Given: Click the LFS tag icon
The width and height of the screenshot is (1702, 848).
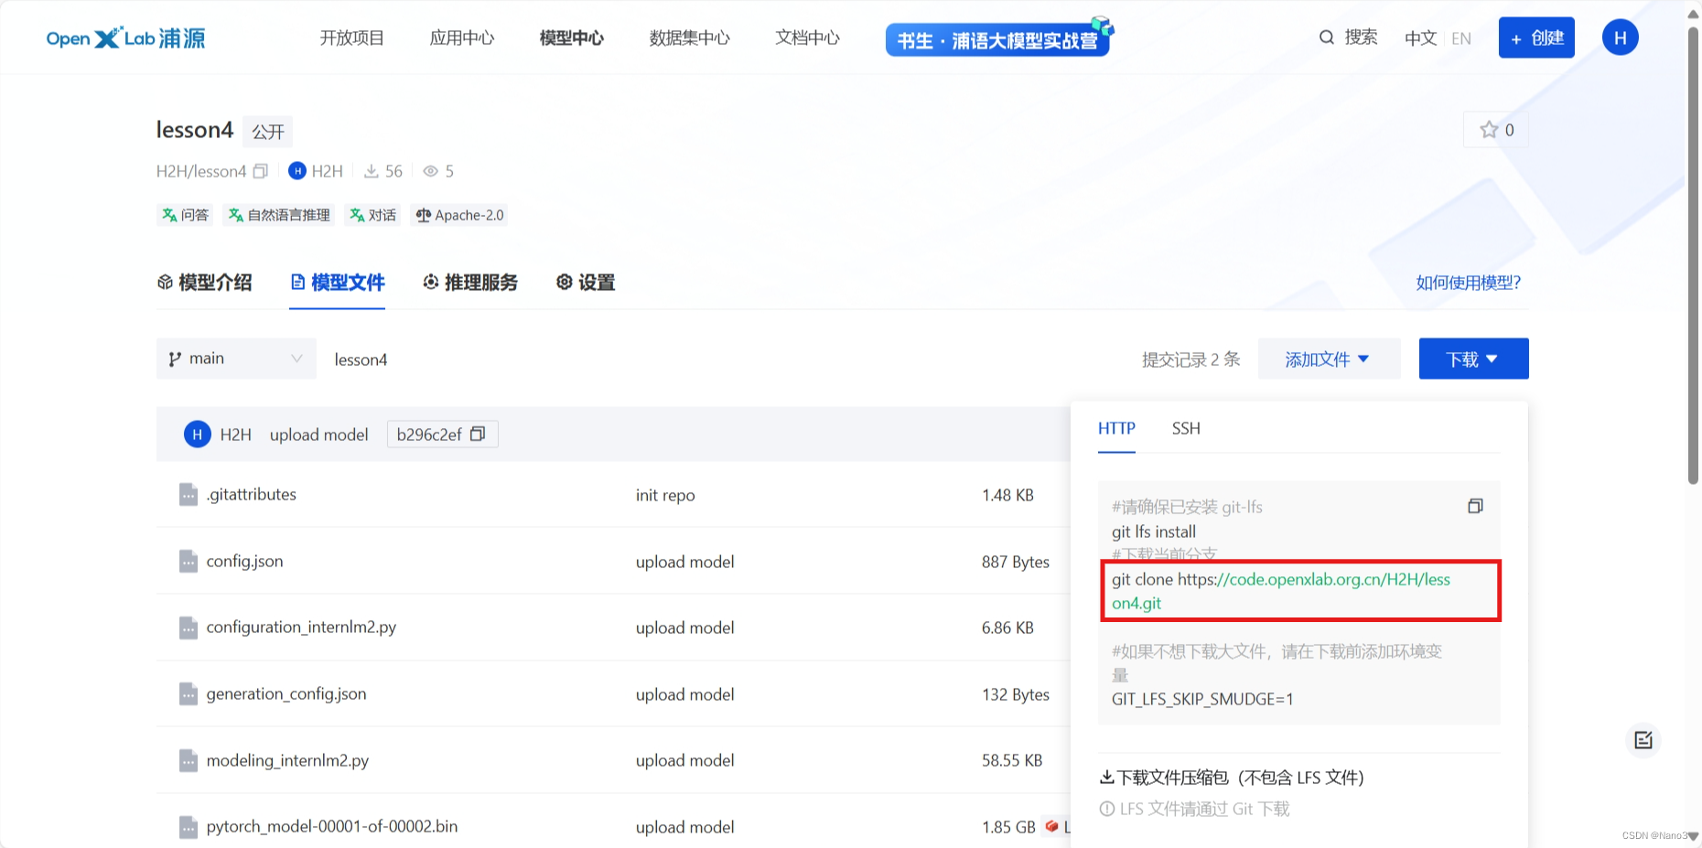Looking at the screenshot, I should tap(1051, 826).
